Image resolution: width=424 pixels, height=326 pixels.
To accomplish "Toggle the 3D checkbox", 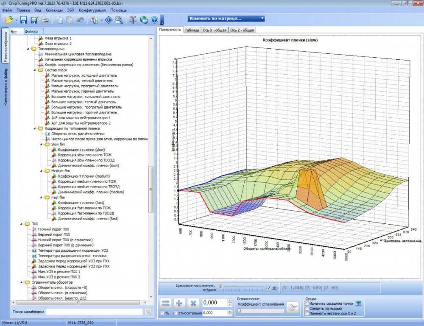I will [x=268, y=288].
